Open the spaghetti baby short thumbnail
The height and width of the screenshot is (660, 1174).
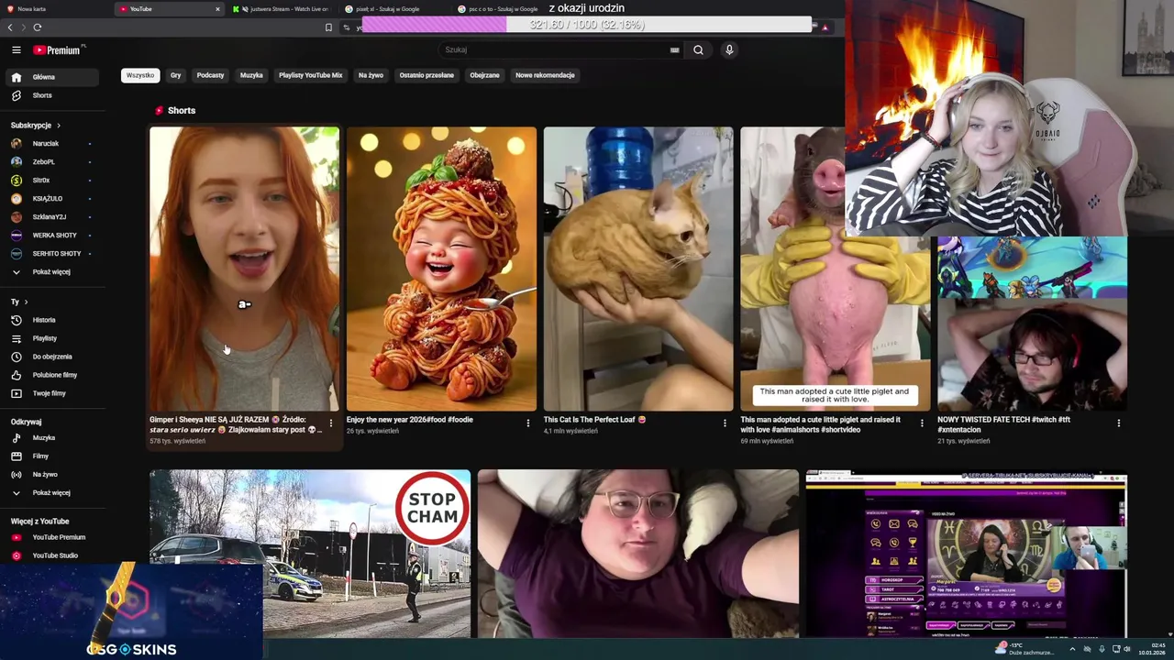coord(441,269)
